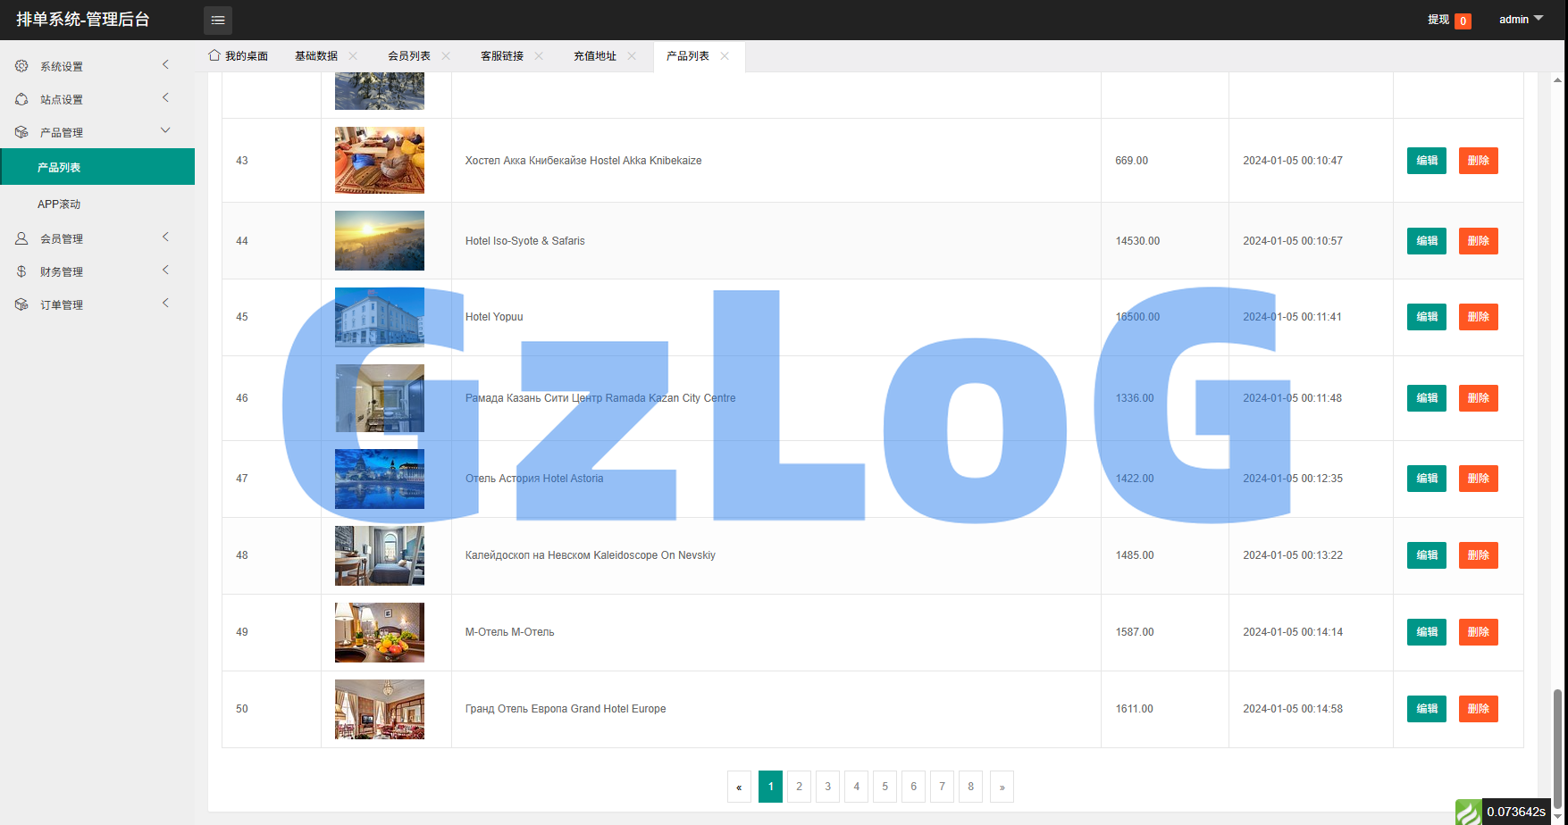Expand the 会员管理 submenu arrow

click(165, 237)
